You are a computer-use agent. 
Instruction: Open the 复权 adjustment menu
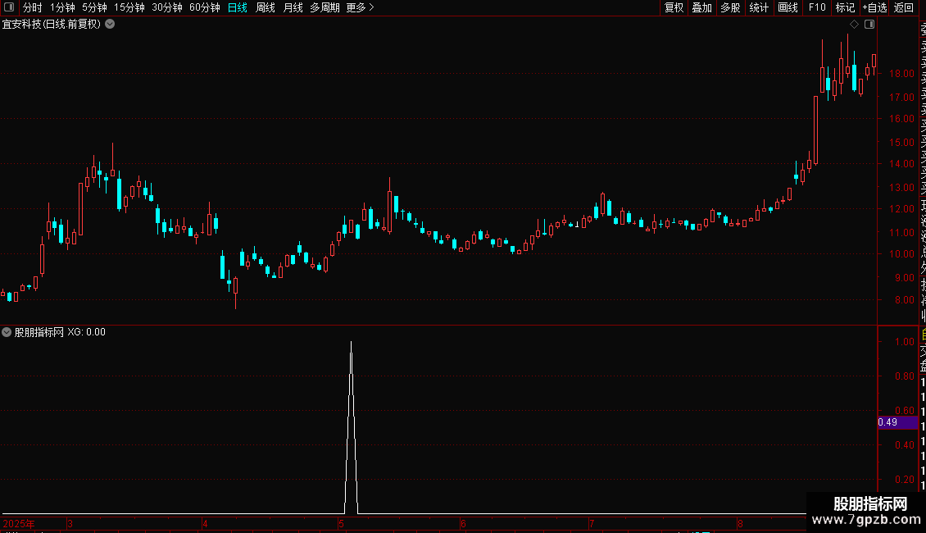674,7
